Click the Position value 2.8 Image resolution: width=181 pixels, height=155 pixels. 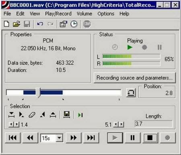point(169,93)
